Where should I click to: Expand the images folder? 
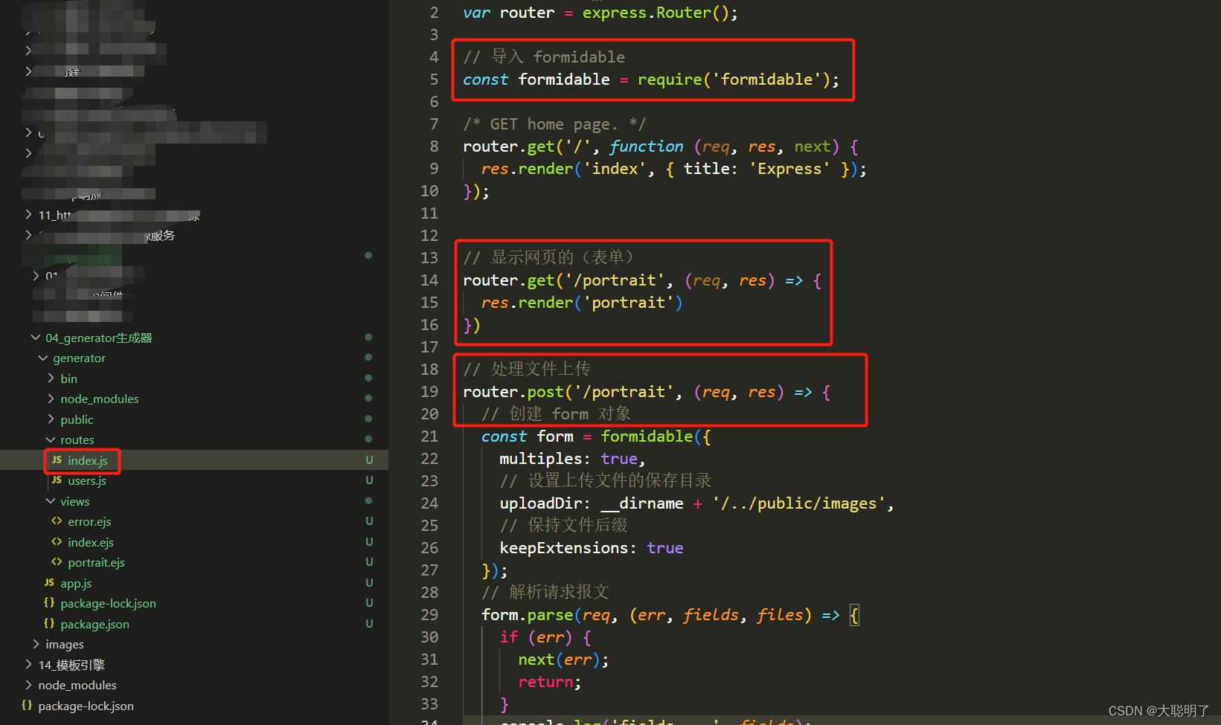[36, 644]
